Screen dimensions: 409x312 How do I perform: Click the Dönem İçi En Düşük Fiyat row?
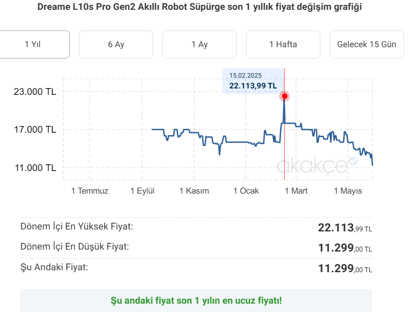[196, 247]
